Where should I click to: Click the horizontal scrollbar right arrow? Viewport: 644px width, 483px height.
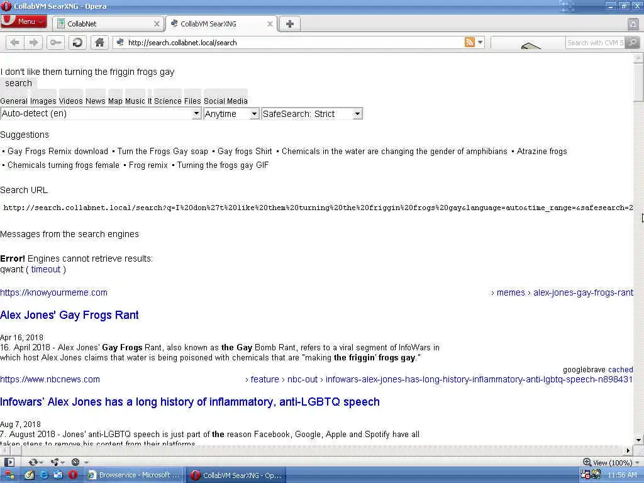[x=628, y=450]
